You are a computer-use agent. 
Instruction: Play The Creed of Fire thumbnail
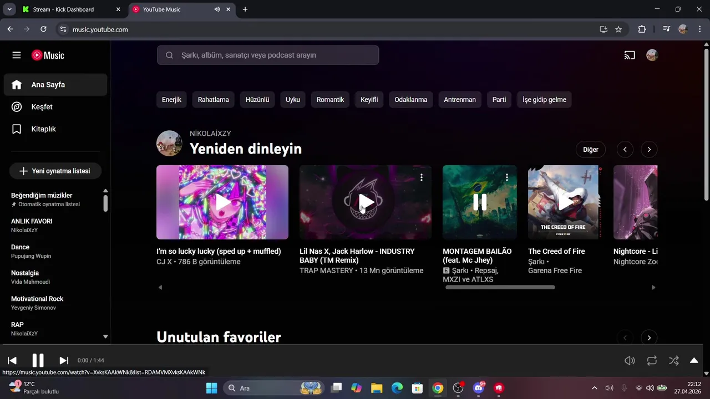(565, 202)
